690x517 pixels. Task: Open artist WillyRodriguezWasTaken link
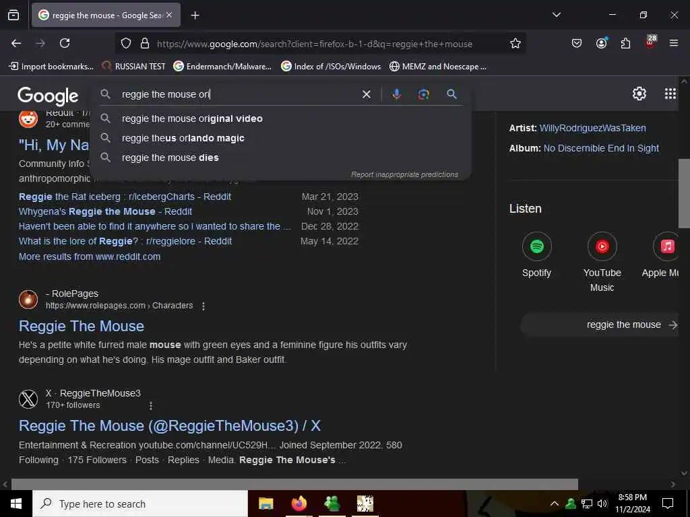click(592, 128)
